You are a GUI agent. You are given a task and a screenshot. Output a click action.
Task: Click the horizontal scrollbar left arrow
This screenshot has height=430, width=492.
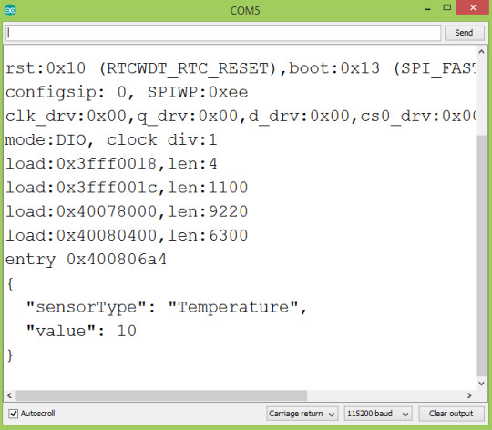10,395
